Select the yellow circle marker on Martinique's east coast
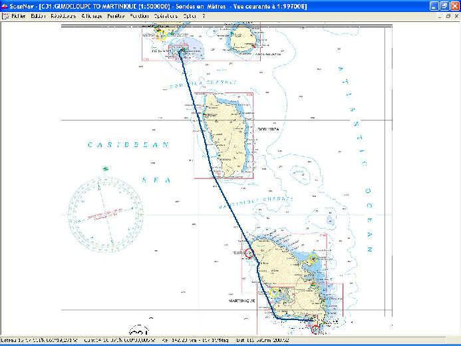Screen dimensions: 461x346 pyautogui.click(x=312, y=259)
